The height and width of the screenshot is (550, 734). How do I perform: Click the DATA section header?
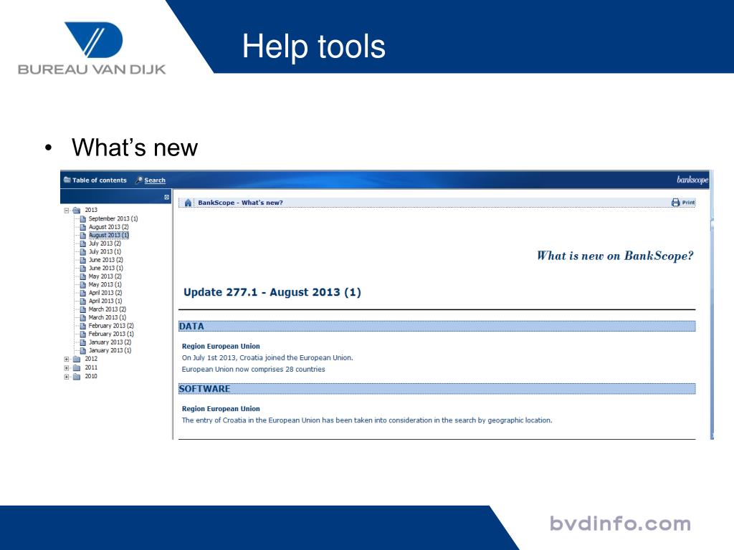click(437, 327)
